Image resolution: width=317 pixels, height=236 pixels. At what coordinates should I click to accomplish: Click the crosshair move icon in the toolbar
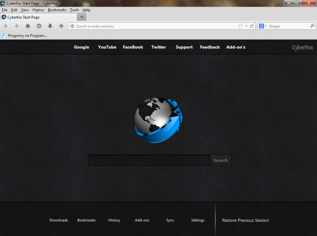[x=61, y=26]
